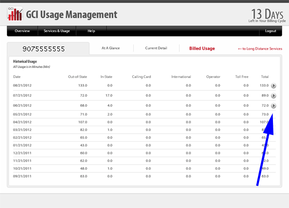Select the 09/21/2011 date cell
The image size is (289, 208).
[x=22, y=176]
